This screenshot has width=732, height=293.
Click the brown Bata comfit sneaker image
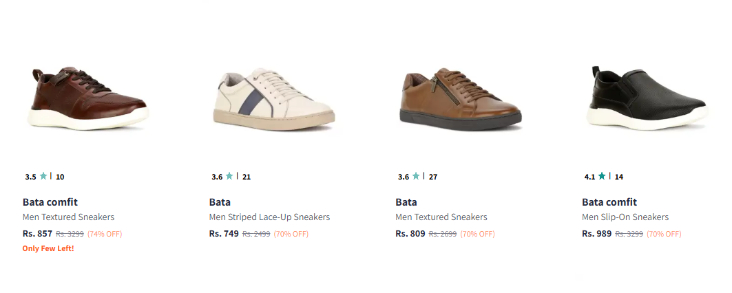[88, 100]
